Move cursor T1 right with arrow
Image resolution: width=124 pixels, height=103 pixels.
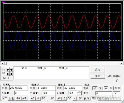pos(11,70)
